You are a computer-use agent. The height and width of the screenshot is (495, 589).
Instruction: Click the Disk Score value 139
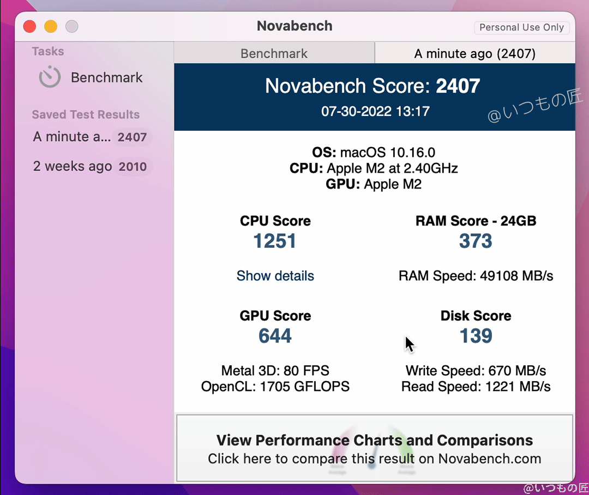tap(476, 335)
